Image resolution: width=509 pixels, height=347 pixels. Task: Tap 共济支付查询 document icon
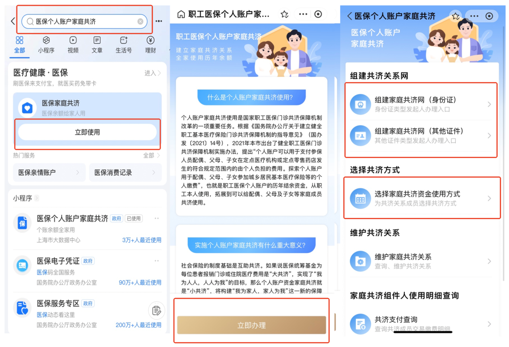coord(361,324)
